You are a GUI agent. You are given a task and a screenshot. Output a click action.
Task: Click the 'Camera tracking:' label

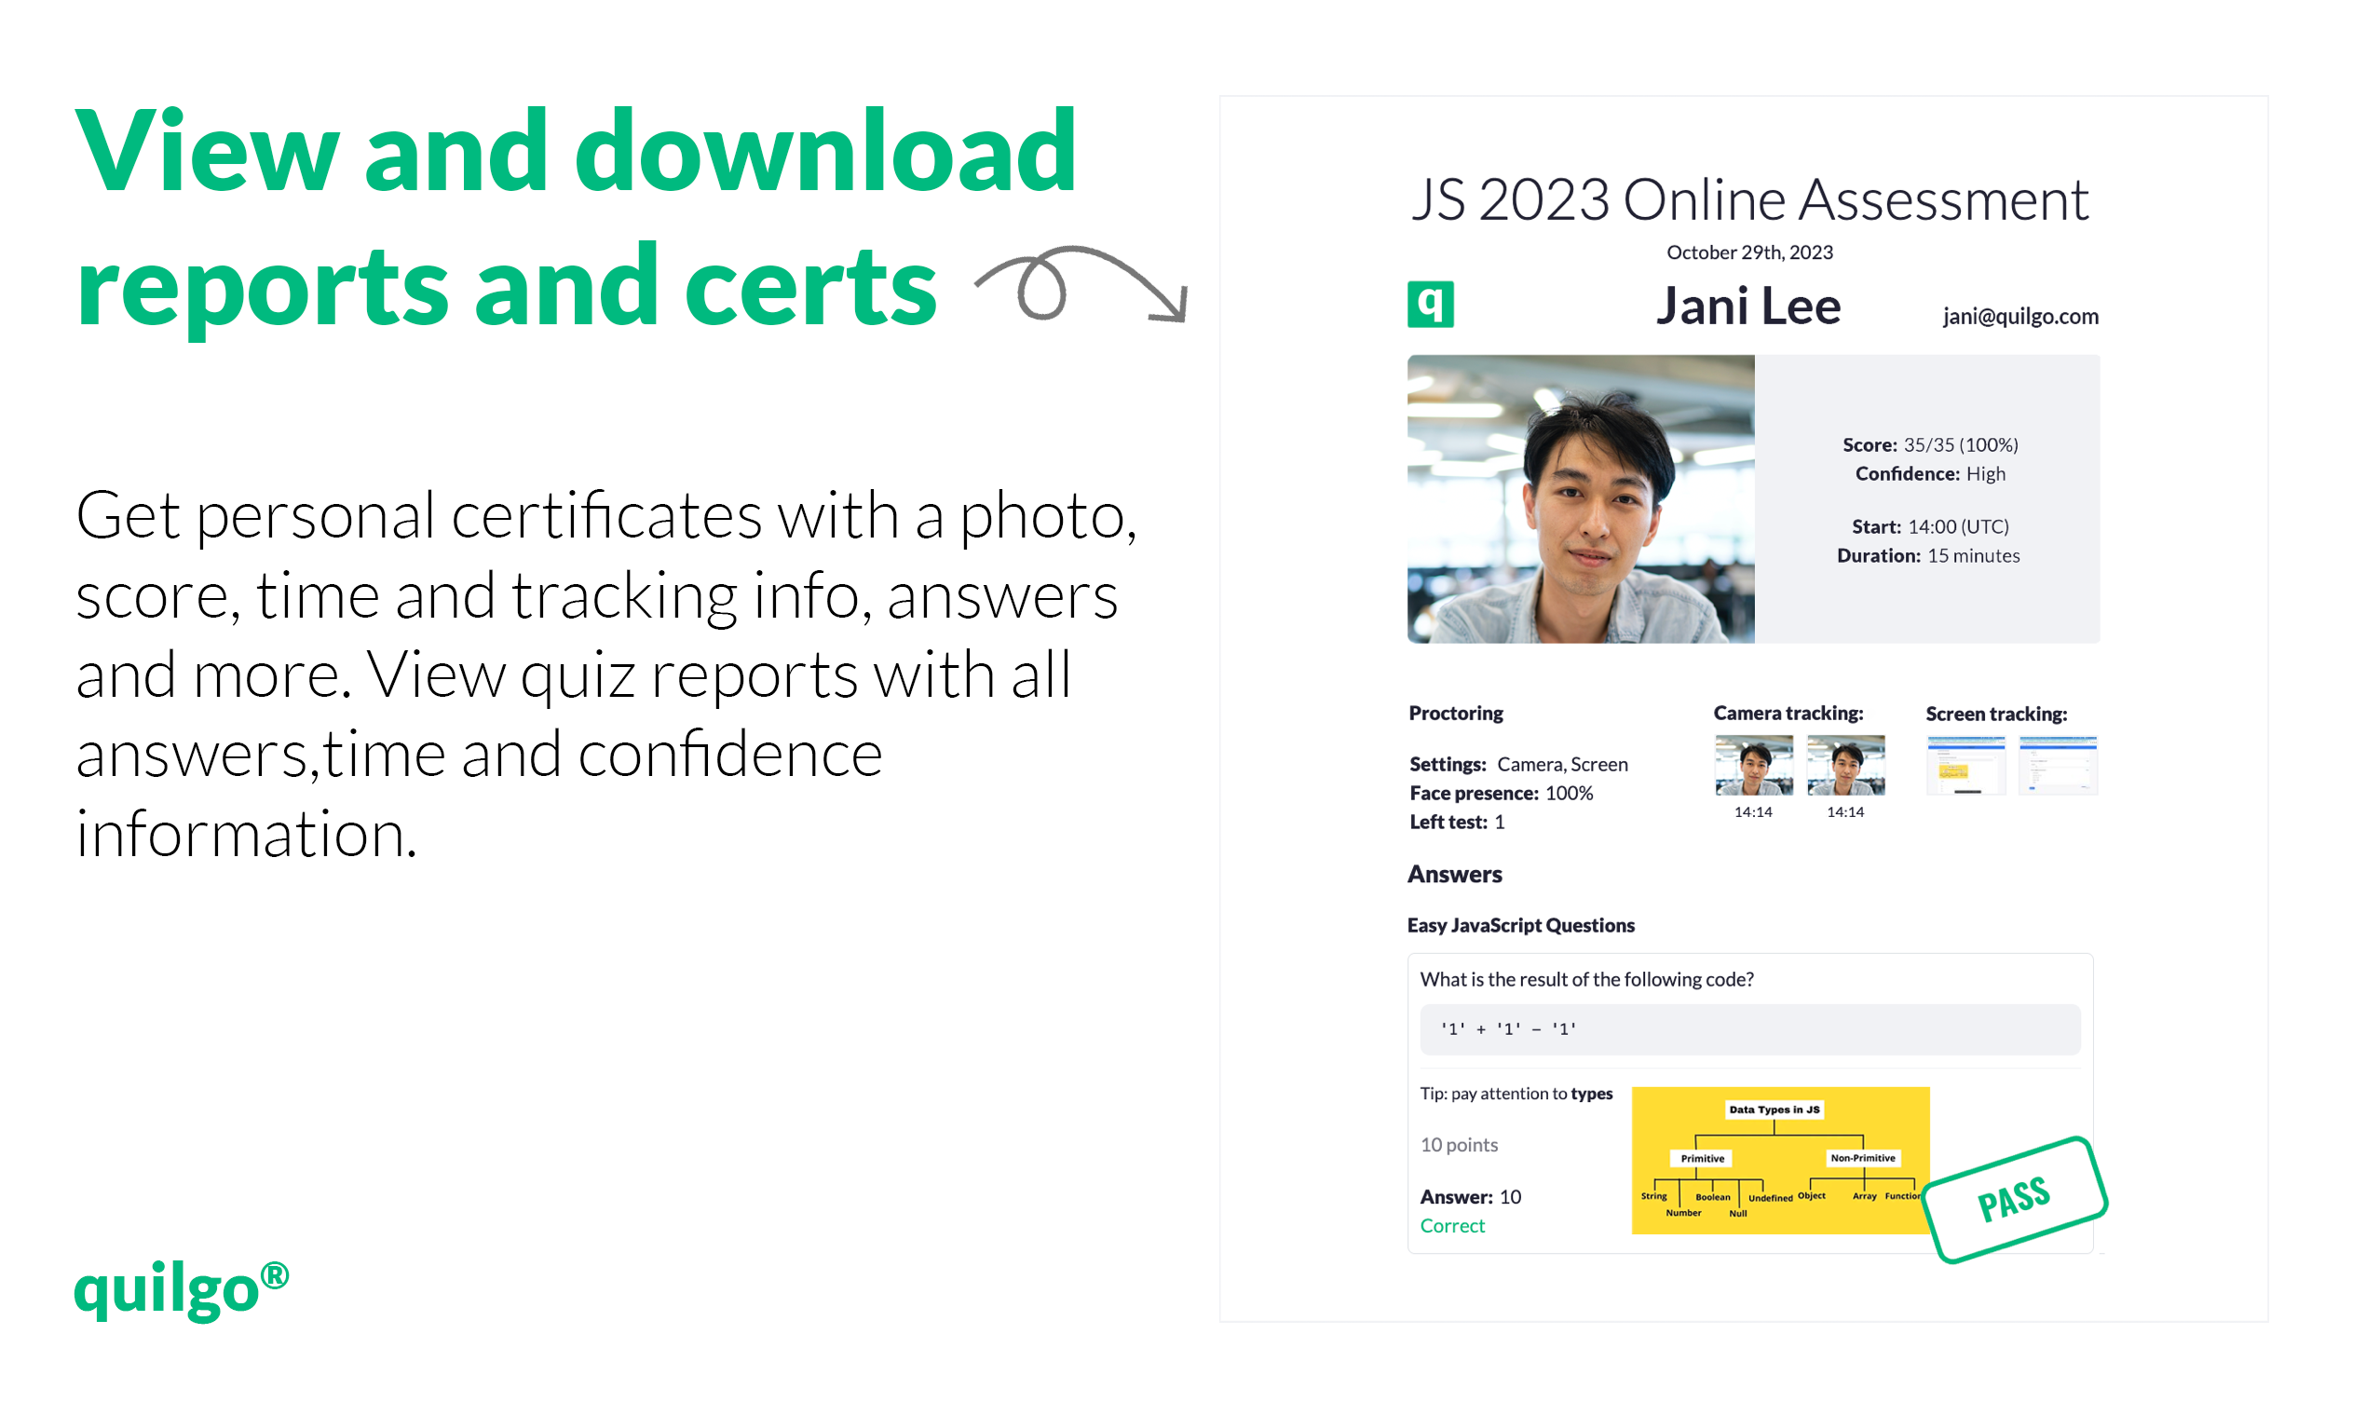[1788, 713]
